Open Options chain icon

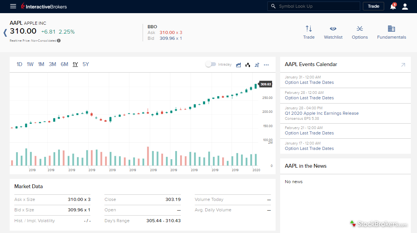359,29
